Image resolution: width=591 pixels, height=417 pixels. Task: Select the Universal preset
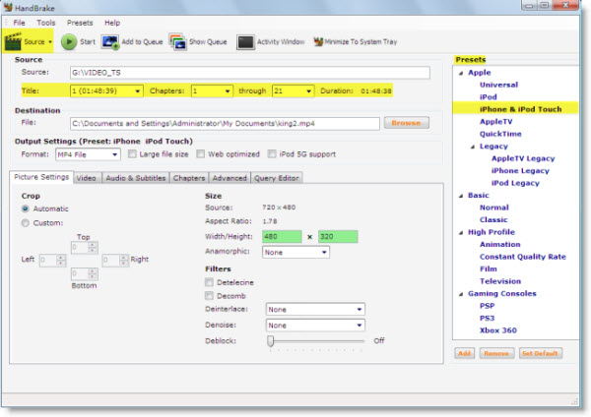[x=498, y=85]
